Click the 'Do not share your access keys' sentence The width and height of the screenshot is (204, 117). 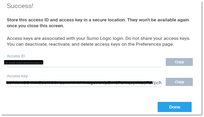tap(158, 39)
